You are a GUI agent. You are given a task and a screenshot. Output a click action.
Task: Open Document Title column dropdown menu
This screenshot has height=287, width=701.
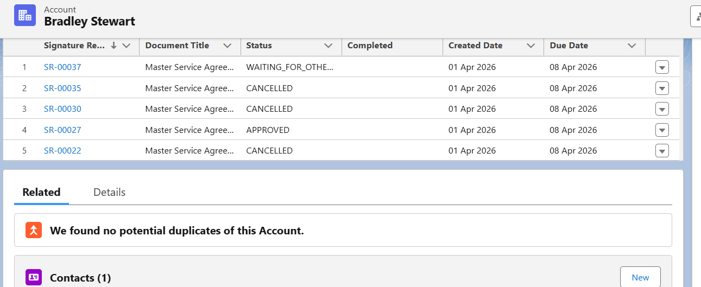click(228, 46)
